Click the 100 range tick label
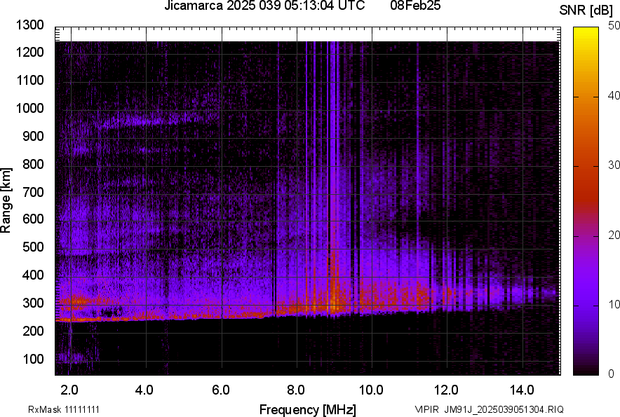 point(33,359)
